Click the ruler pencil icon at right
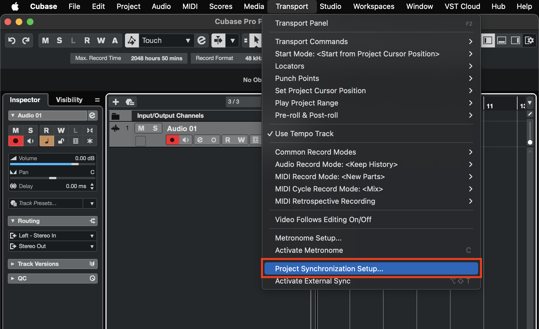Screen dimensions: 539x329 pos(530,114)
